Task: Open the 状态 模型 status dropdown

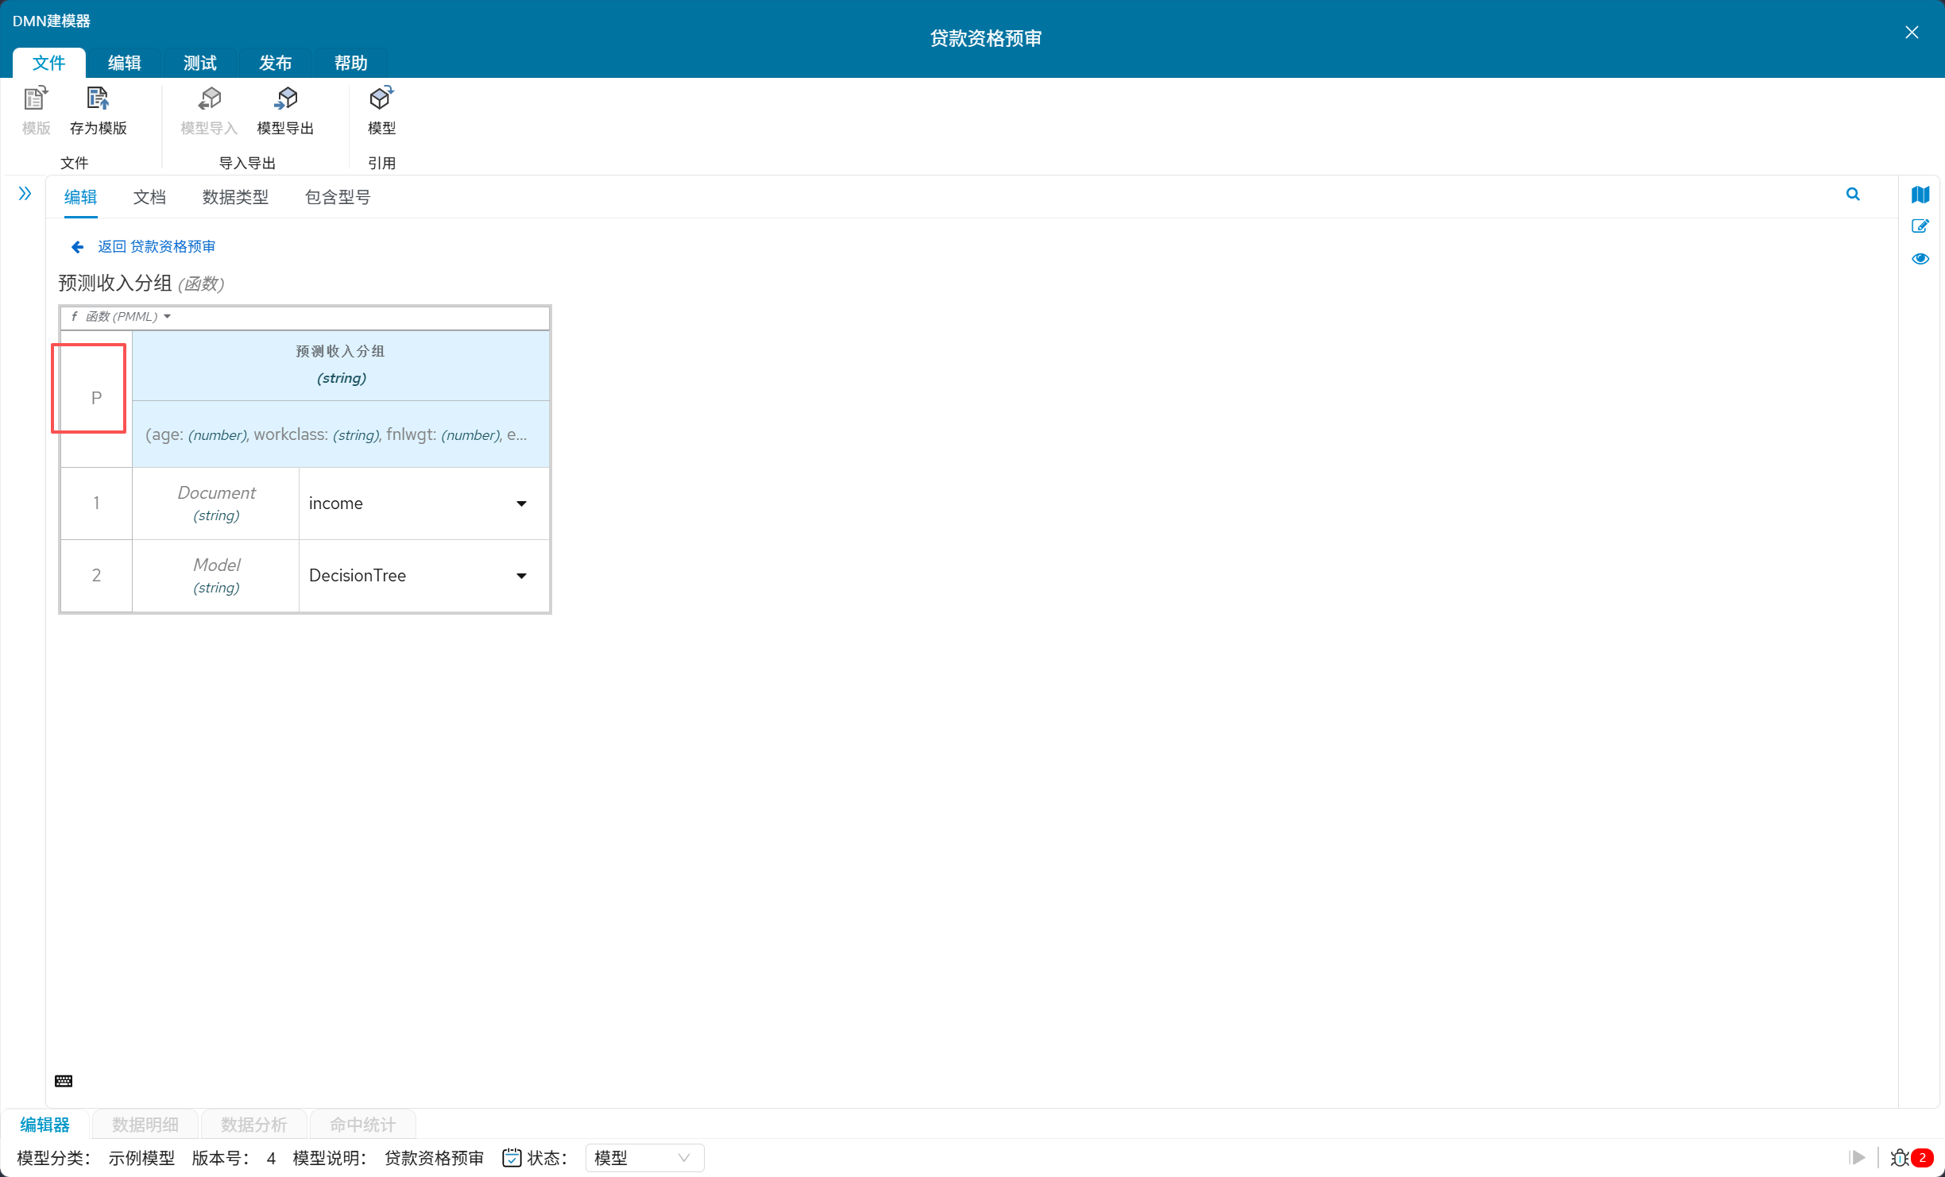Action: (x=644, y=1158)
